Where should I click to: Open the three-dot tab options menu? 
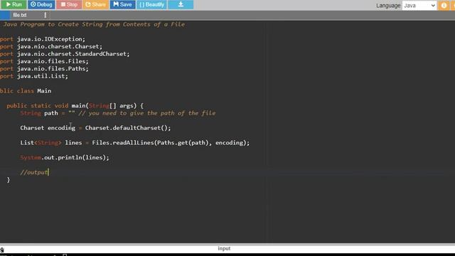pyautogui.click(x=45, y=15)
